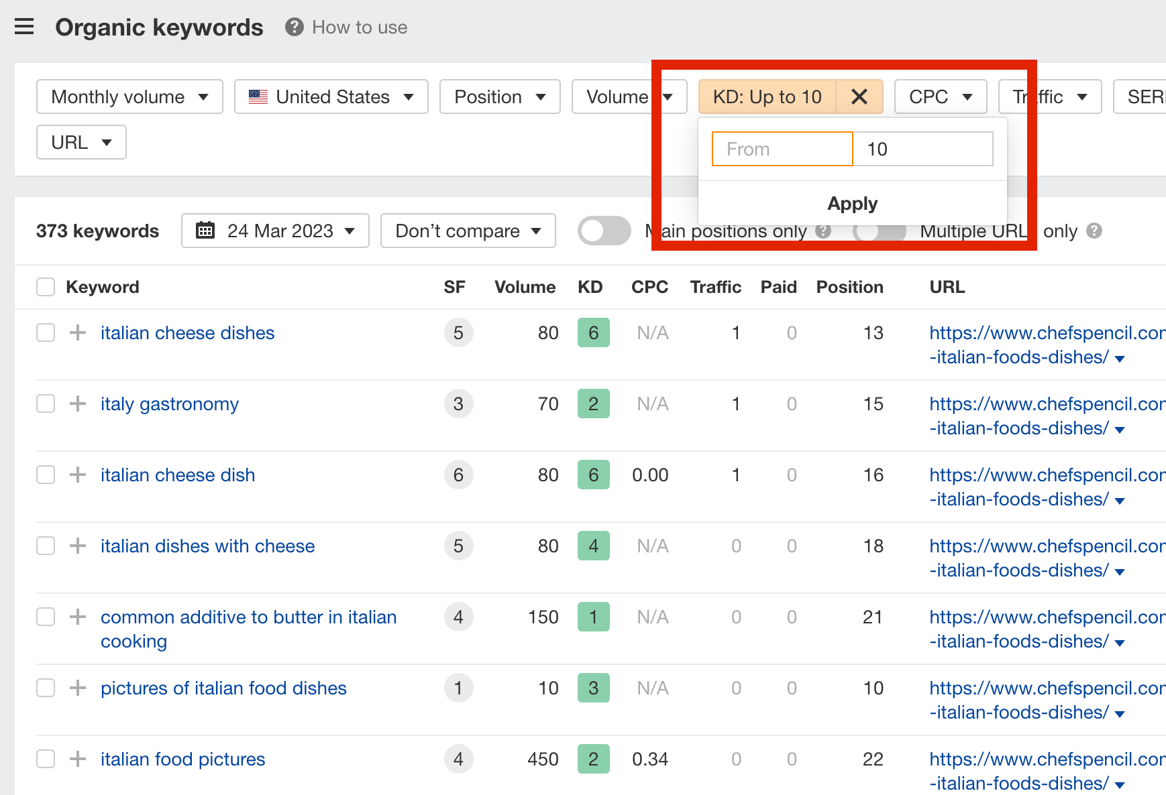Viewport: 1166px width, 795px height.
Task: Click plus icon beside 'italy gastronomy'
Action: click(x=78, y=404)
